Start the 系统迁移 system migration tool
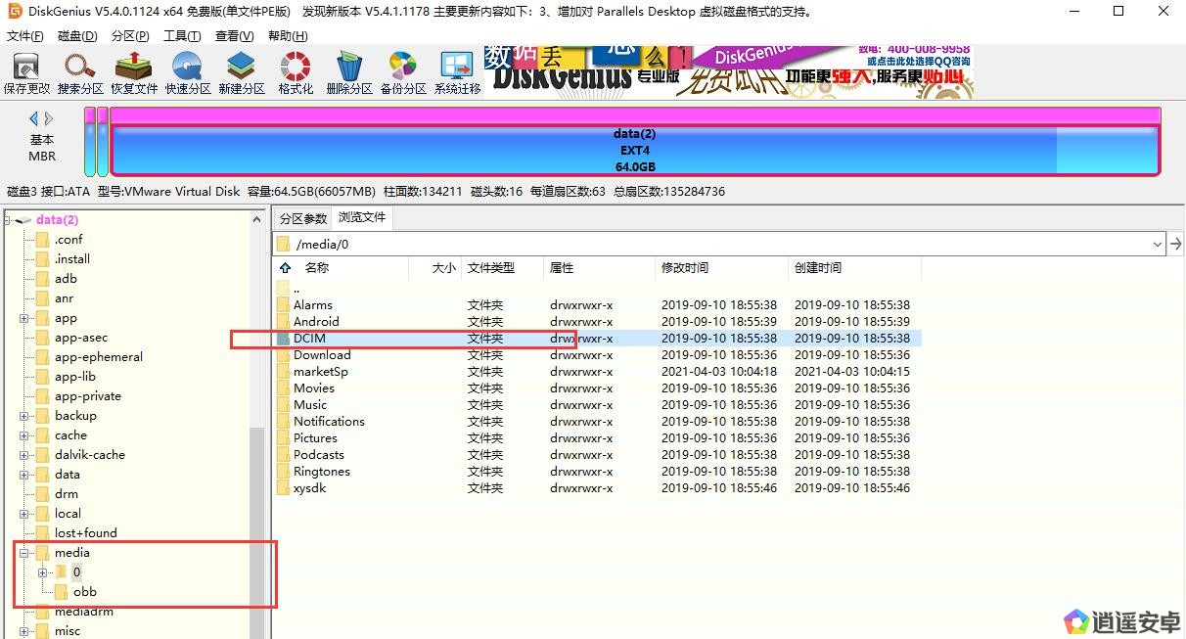 pos(457,73)
